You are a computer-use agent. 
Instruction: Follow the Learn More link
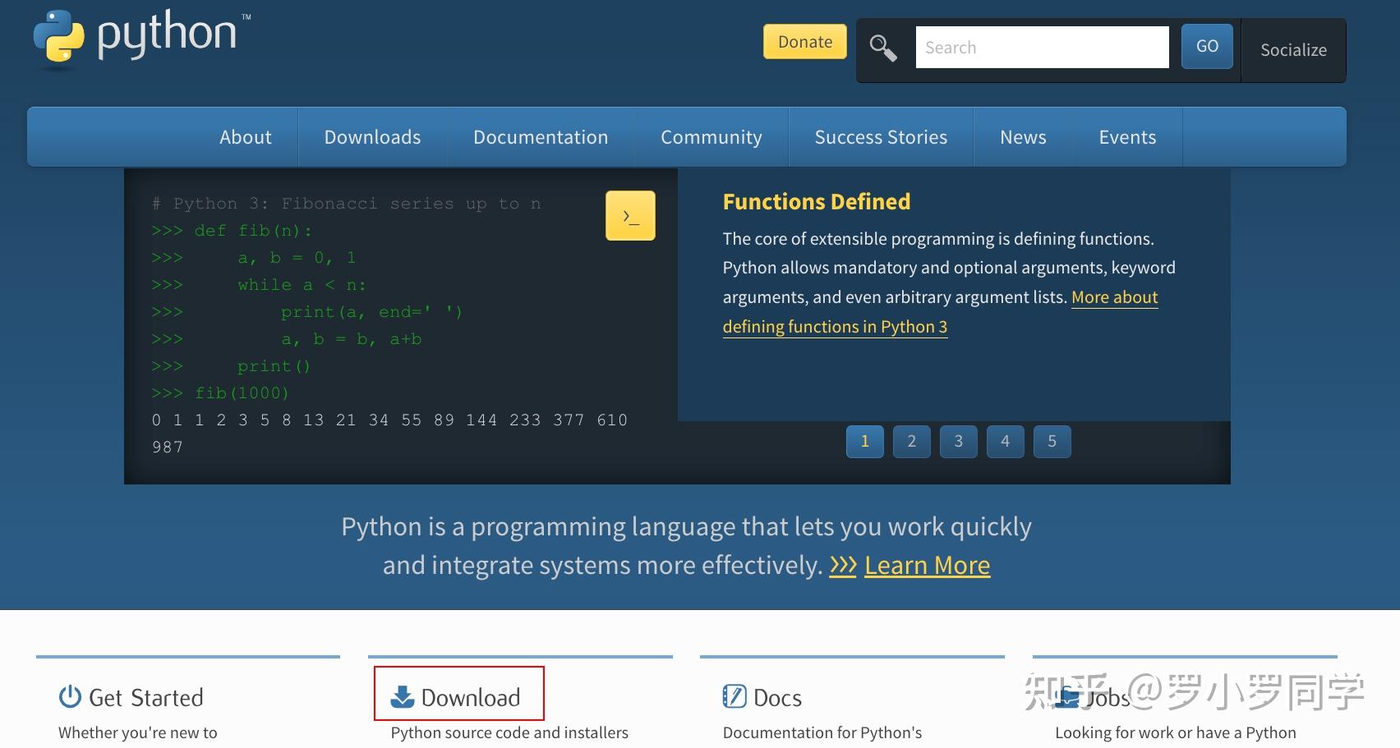click(x=927, y=566)
